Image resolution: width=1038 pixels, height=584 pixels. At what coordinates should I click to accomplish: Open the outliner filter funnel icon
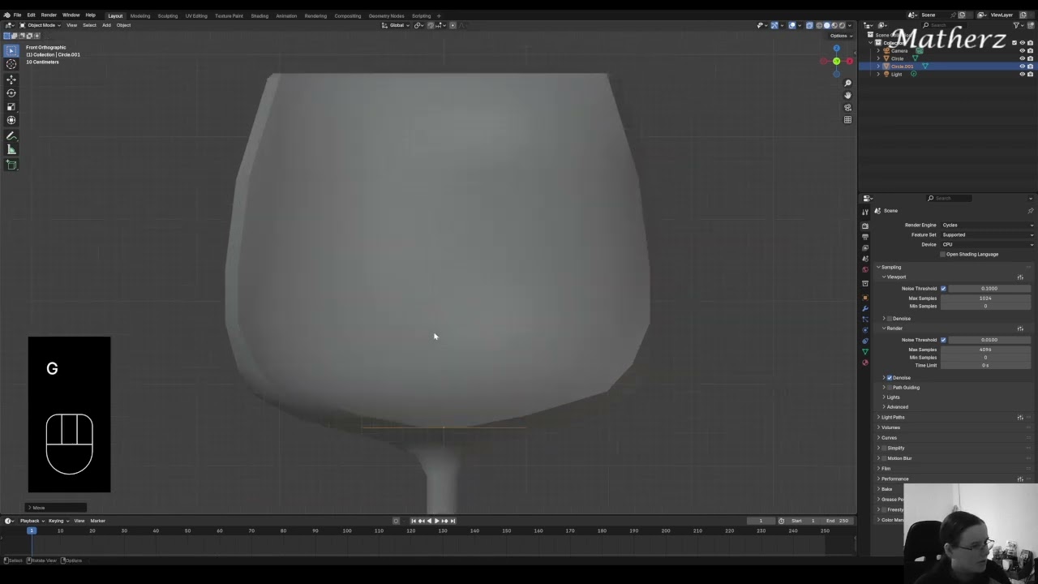(x=1017, y=25)
